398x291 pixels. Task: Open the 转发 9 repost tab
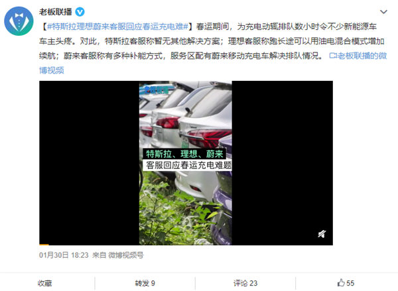tap(145, 283)
